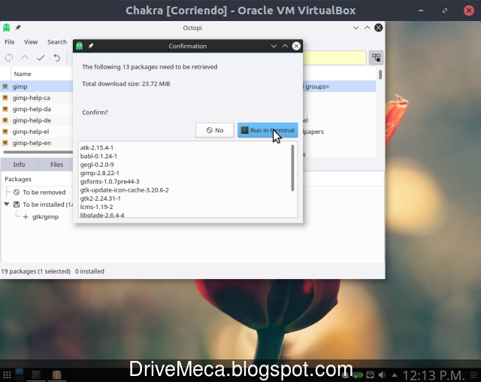Click the Octopi ghost icon in main window titlebar
Image resolution: width=481 pixels, height=382 pixels.
tap(7, 28)
